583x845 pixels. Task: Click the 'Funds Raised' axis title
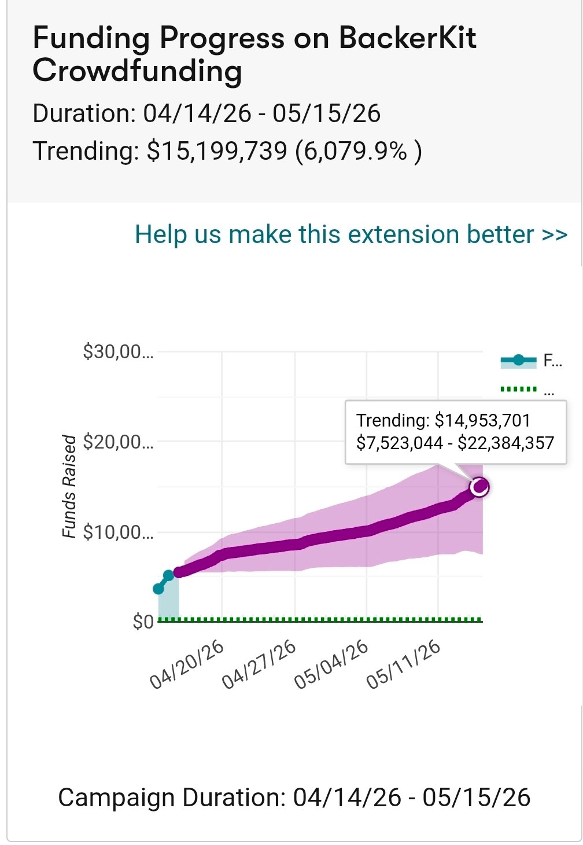[x=69, y=487]
